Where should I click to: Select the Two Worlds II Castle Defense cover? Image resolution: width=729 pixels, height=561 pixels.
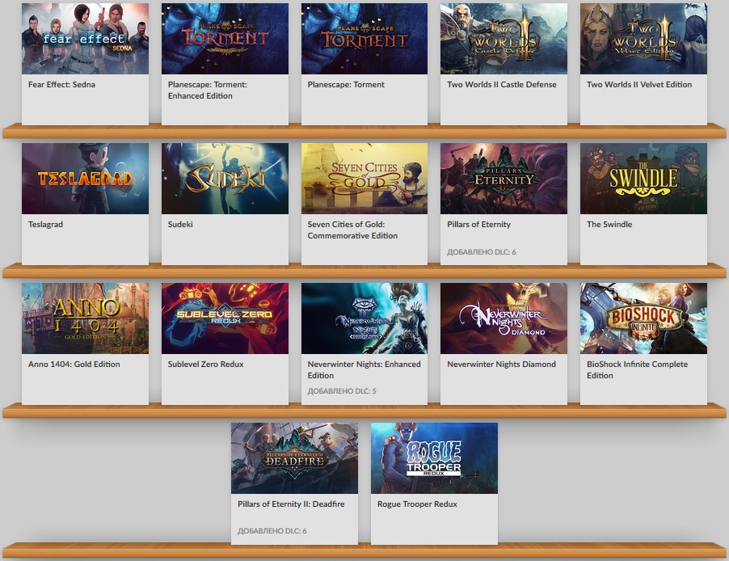coord(504,39)
